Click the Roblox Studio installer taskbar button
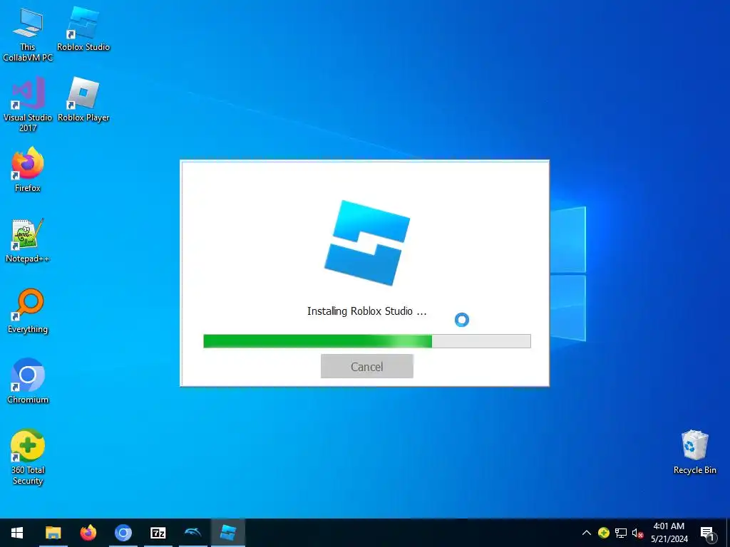Viewport: 730px width, 547px height. [227, 533]
